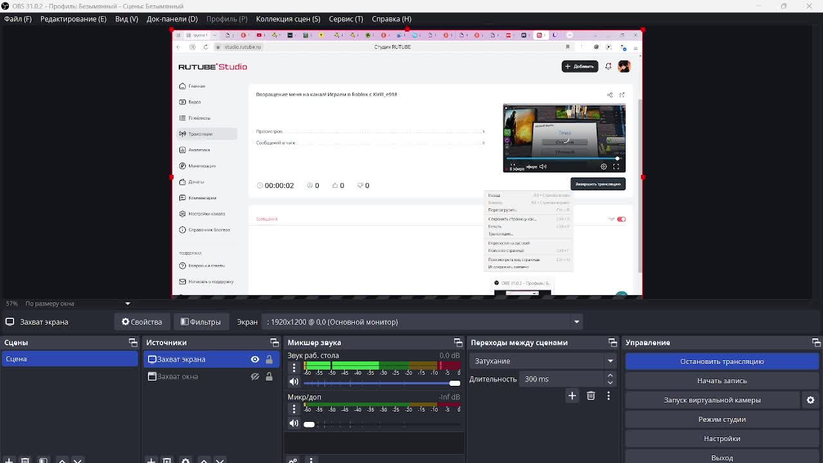The height and width of the screenshot is (463, 823).
Task: Click the Добавить button in the RUTUBE preview
Action: coord(580,66)
